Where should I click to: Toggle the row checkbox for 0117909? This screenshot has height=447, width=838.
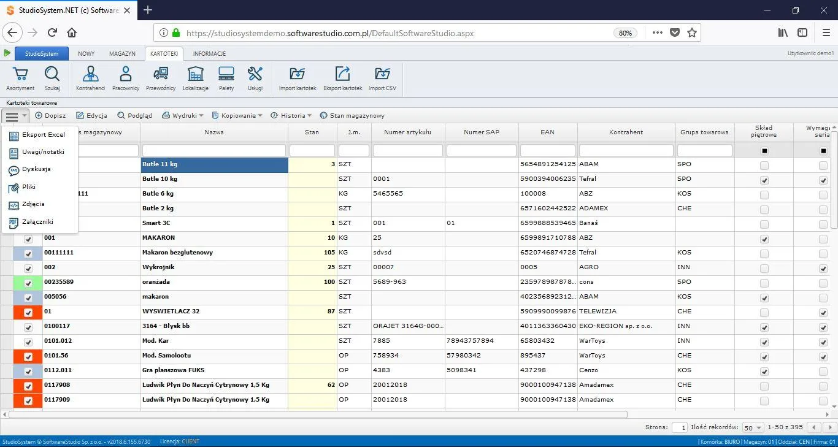point(28,400)
